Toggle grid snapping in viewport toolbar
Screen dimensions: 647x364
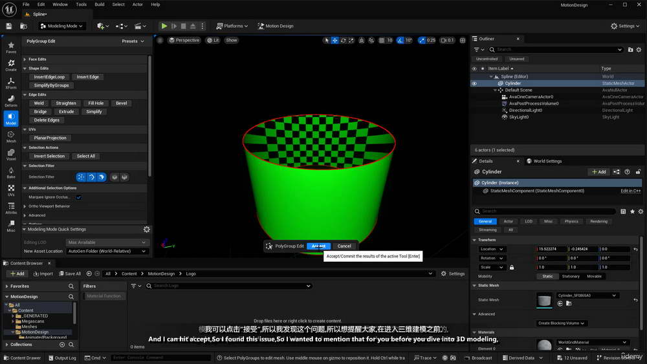[382, 40]
